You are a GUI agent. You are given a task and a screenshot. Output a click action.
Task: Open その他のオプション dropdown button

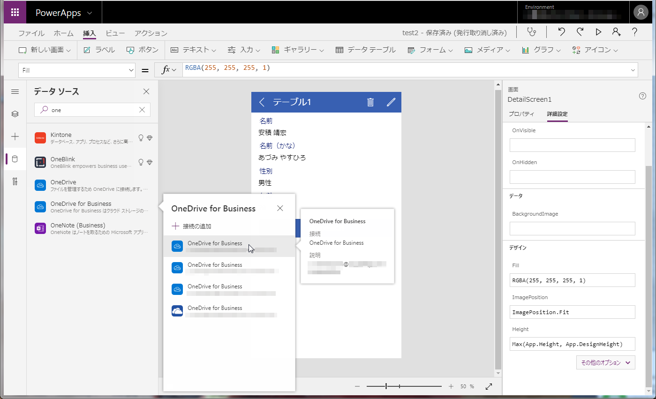coord(606,362)
